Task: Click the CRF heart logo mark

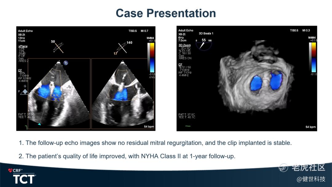Action: point(10,170)
